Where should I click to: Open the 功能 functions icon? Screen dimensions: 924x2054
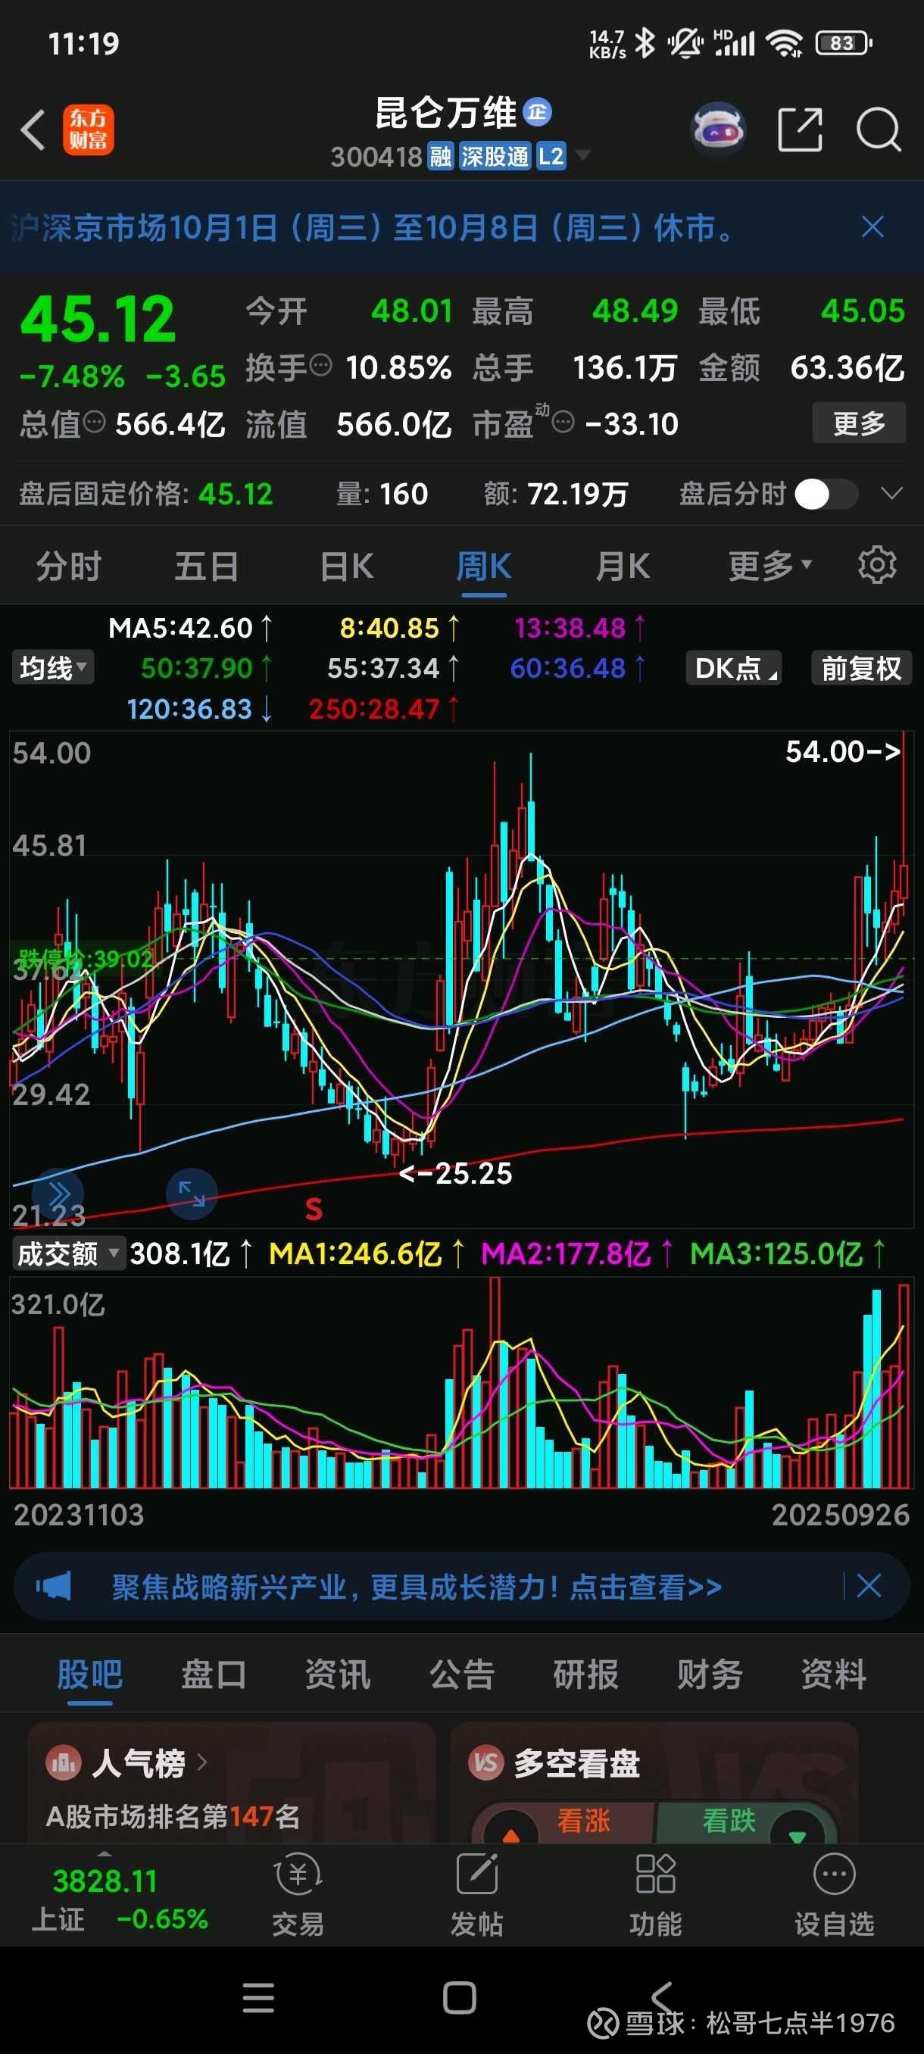pos(655,1895)
